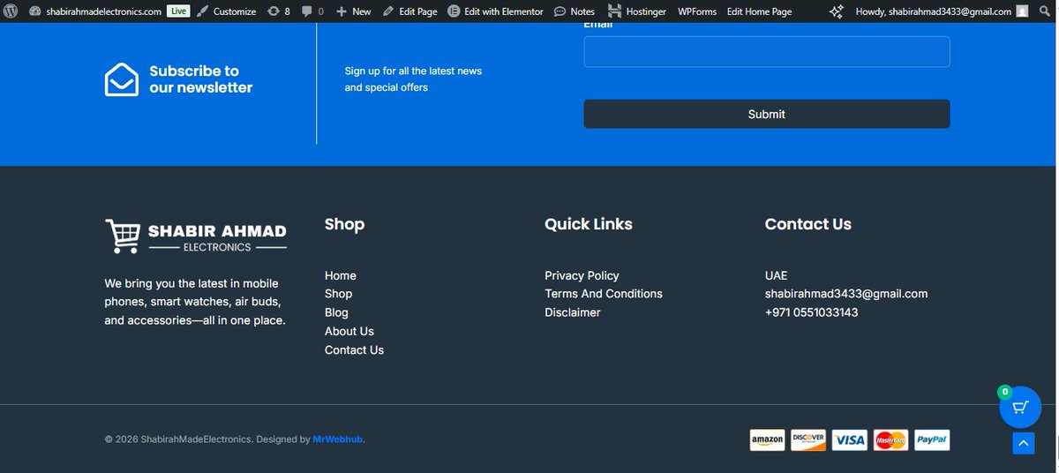Open the admin bar search icon

pyautogui.click(x=1044, y=11)
